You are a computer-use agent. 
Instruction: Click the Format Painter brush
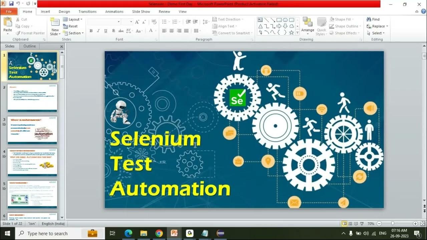tap(18, 33)
